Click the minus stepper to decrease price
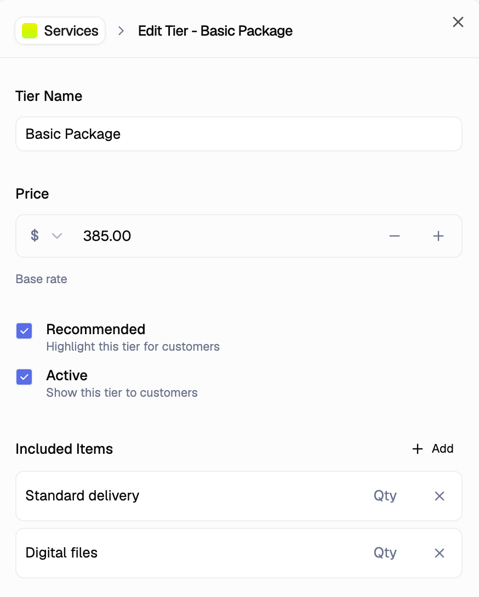 [x=394, y=236]
